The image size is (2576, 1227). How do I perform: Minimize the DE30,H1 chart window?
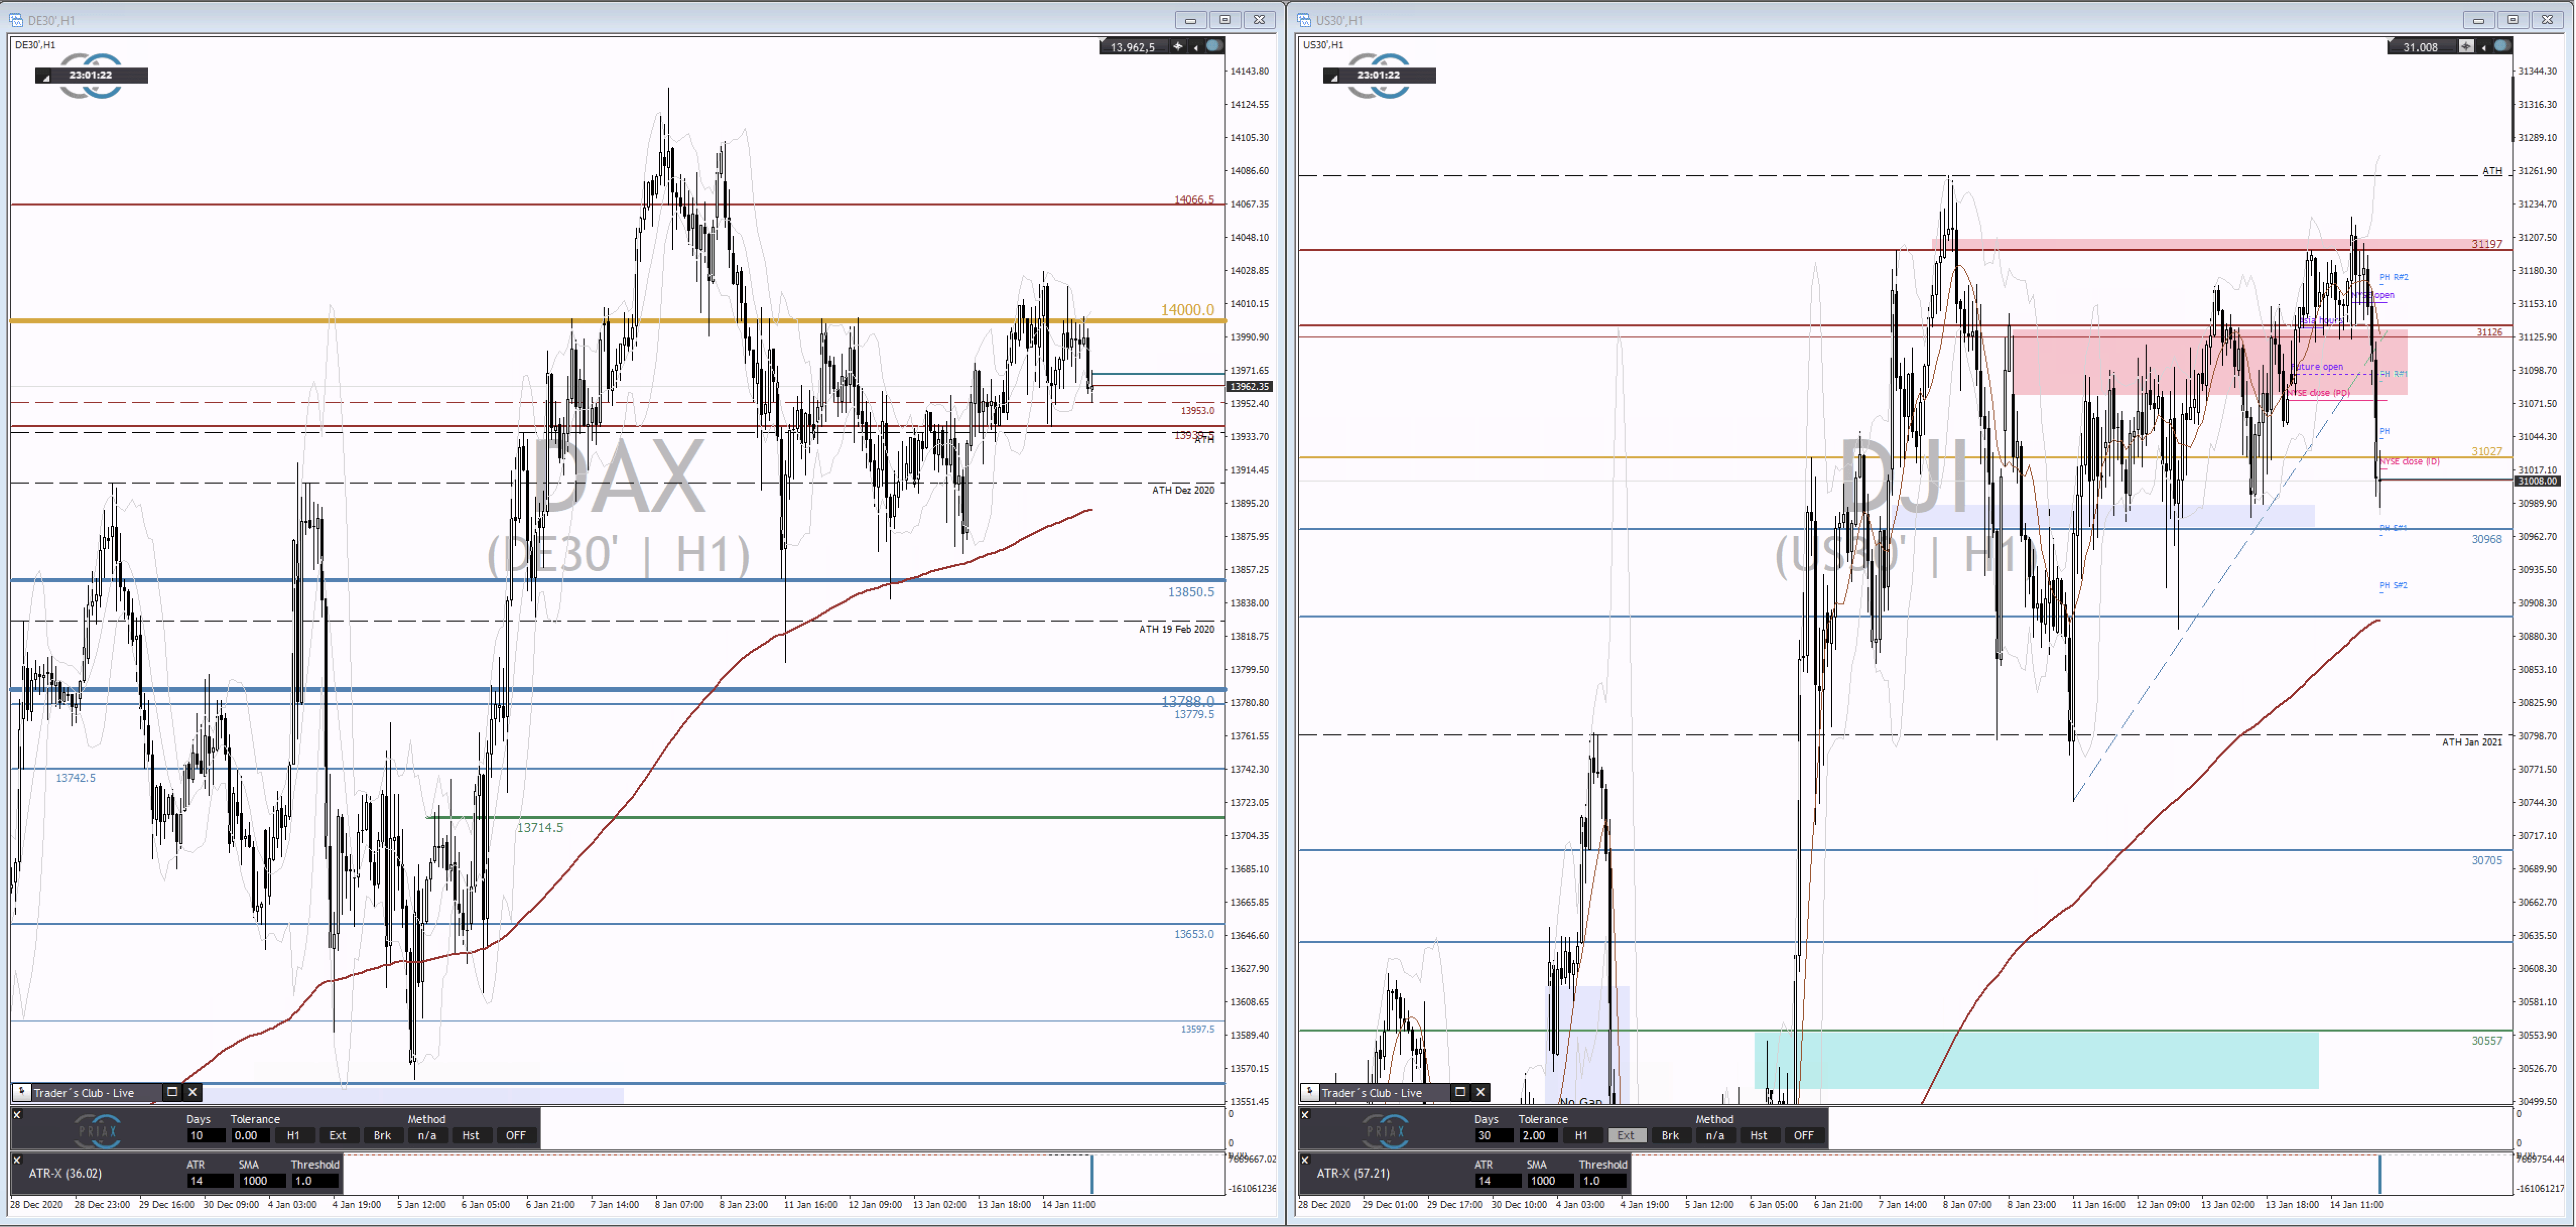1190,20
